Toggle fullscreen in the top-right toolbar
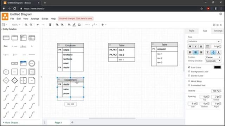Image resolution: width=225 pixels, height=126 pixels. pos(214,25)
